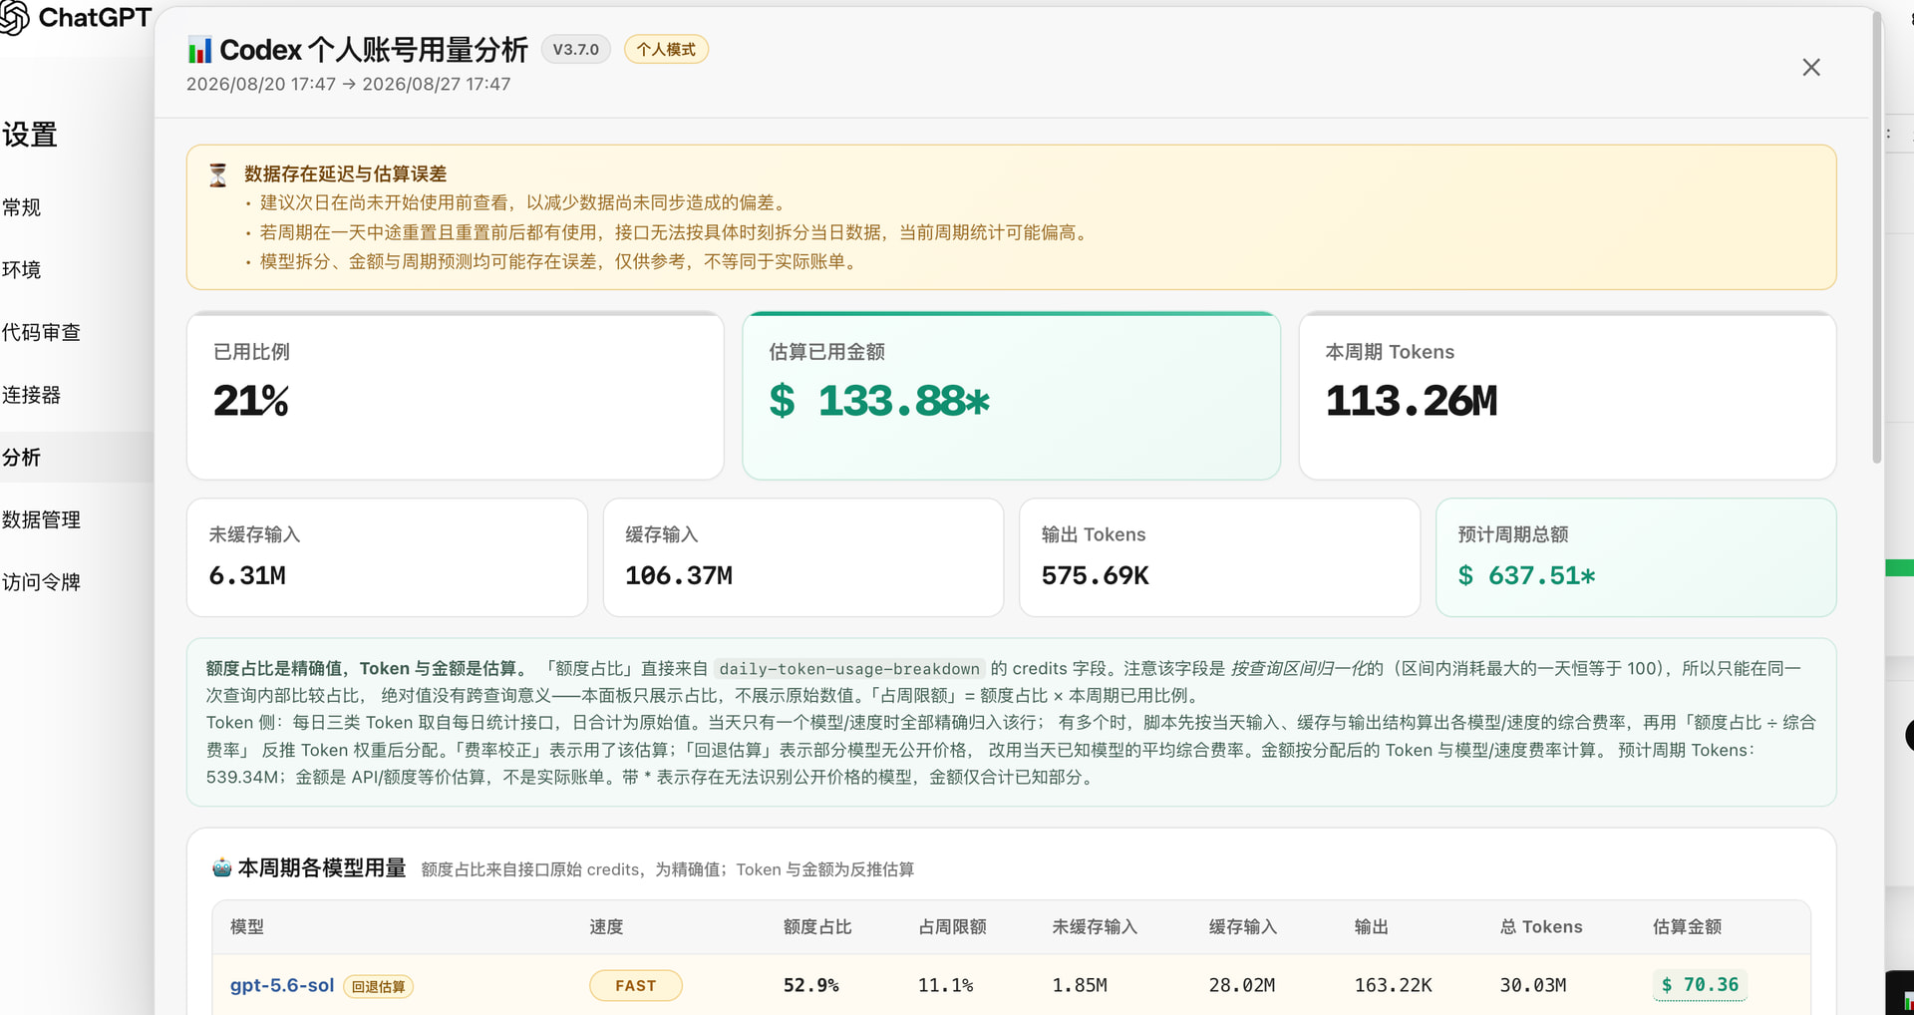
Task: Click the 1.85M uncached input value
Action: pos(1080,985)
